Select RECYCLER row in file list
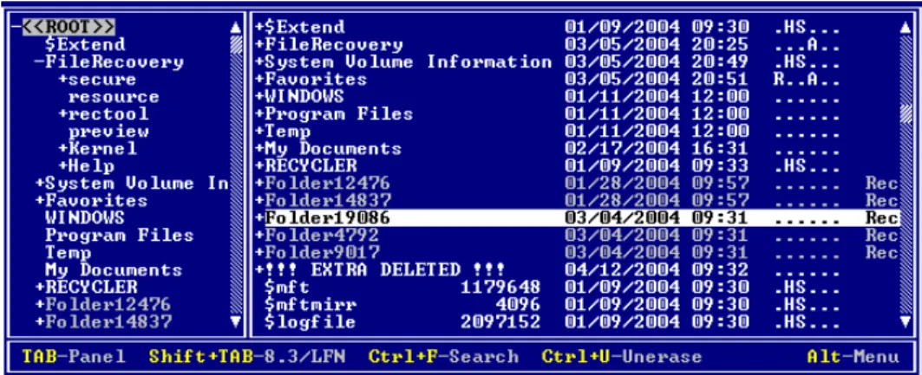The width and height of the screenshot is (922, 375). [576, 166]
